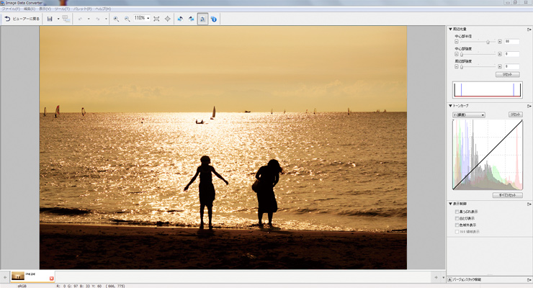Screen dimensions: 533x288
Task: Rotate the image clockwise
Action: (191, 18)
